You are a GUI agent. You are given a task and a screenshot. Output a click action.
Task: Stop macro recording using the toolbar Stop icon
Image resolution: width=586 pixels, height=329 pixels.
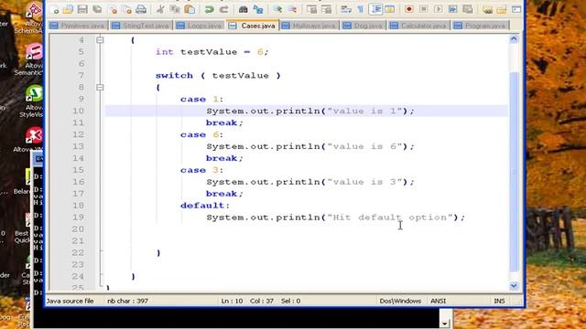pyautogui.click(x=423, y=9)
